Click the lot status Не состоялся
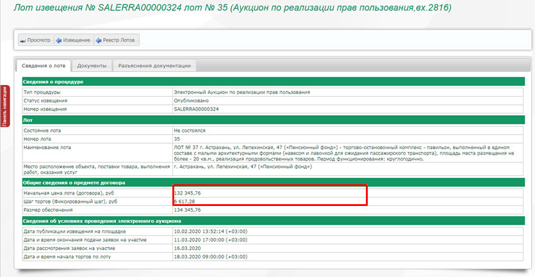This screenshot has width=535, height=277. [x=190, y=130]
